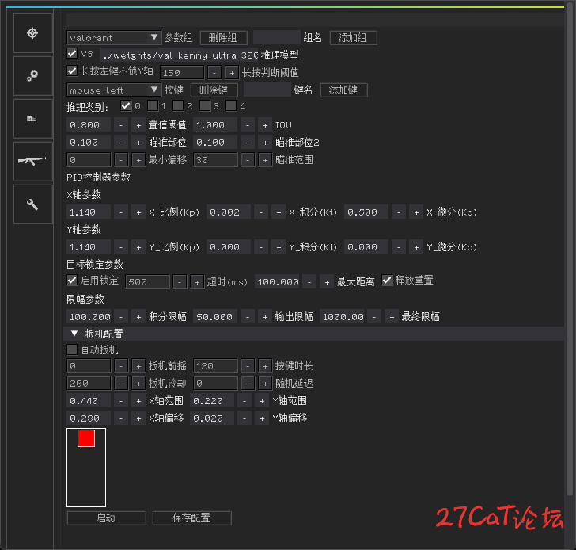
Task: Click the red square in preview box
Action: point(86,438)
